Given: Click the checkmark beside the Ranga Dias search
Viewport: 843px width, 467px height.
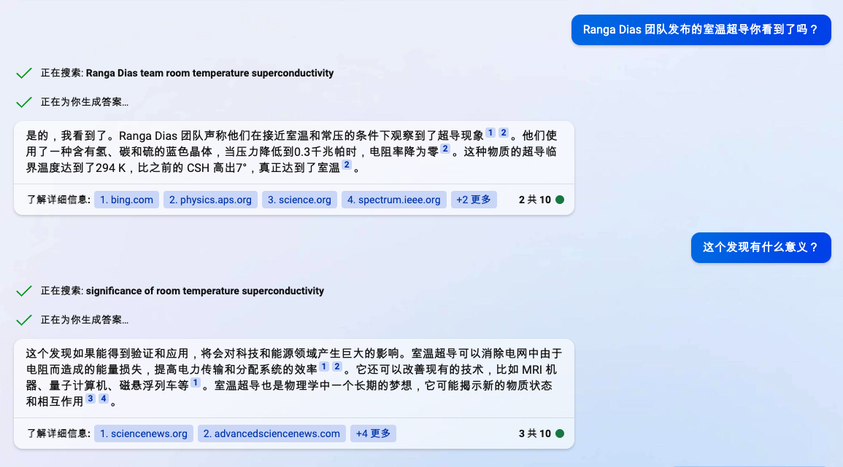Looking at the screenshot, I should coord(23,74).
